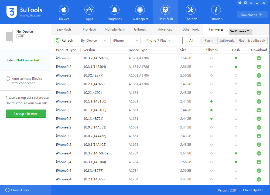The image size is (270, 195).
Task: Switch to the Multiple Flash tab
Action: [115, 29]
